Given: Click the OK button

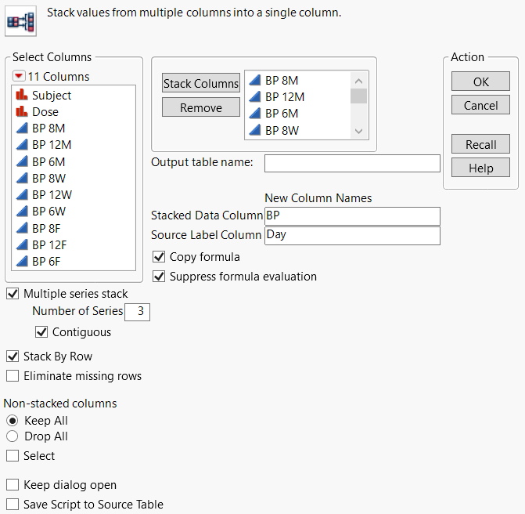Looking at the screenshot, I should coord(480,82).
